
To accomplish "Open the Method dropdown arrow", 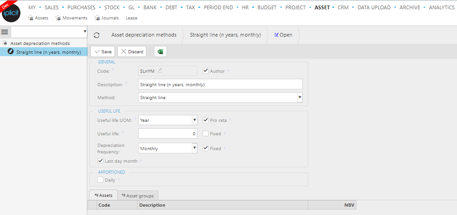I will pos(299,98).
